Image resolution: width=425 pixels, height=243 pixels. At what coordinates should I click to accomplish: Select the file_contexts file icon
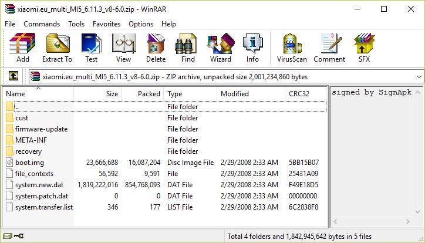9,173
